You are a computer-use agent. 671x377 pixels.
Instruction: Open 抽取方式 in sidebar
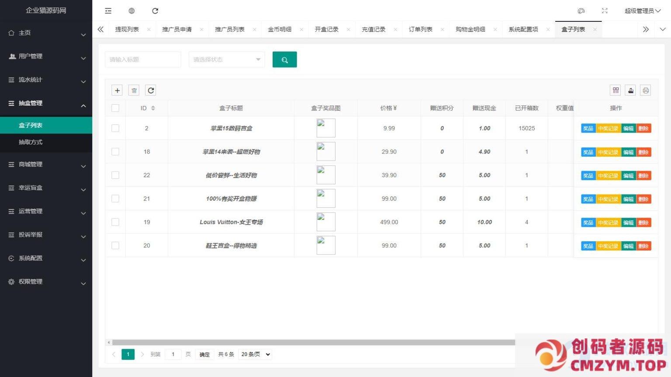click(31, 142)
